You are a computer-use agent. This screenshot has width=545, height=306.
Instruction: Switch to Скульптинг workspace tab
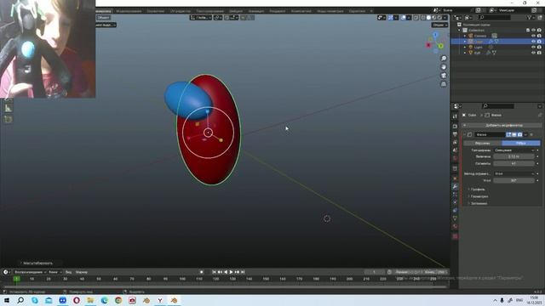point(155,11)
